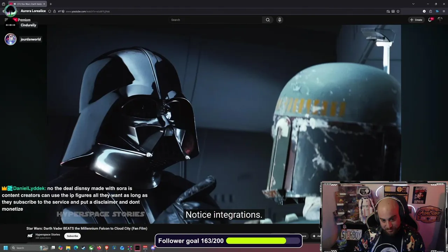Click the Windows taskbar search box

click(29, 248)
